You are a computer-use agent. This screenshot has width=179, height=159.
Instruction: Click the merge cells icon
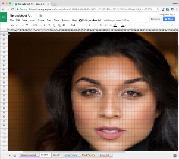pos(136,25)
